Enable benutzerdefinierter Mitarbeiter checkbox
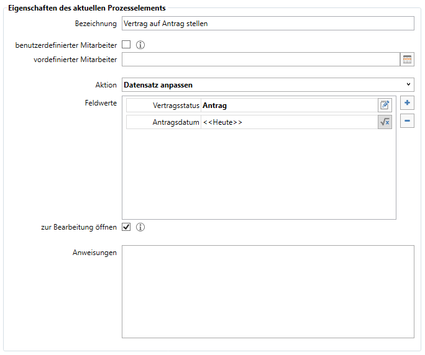 (x=126, y=45)
